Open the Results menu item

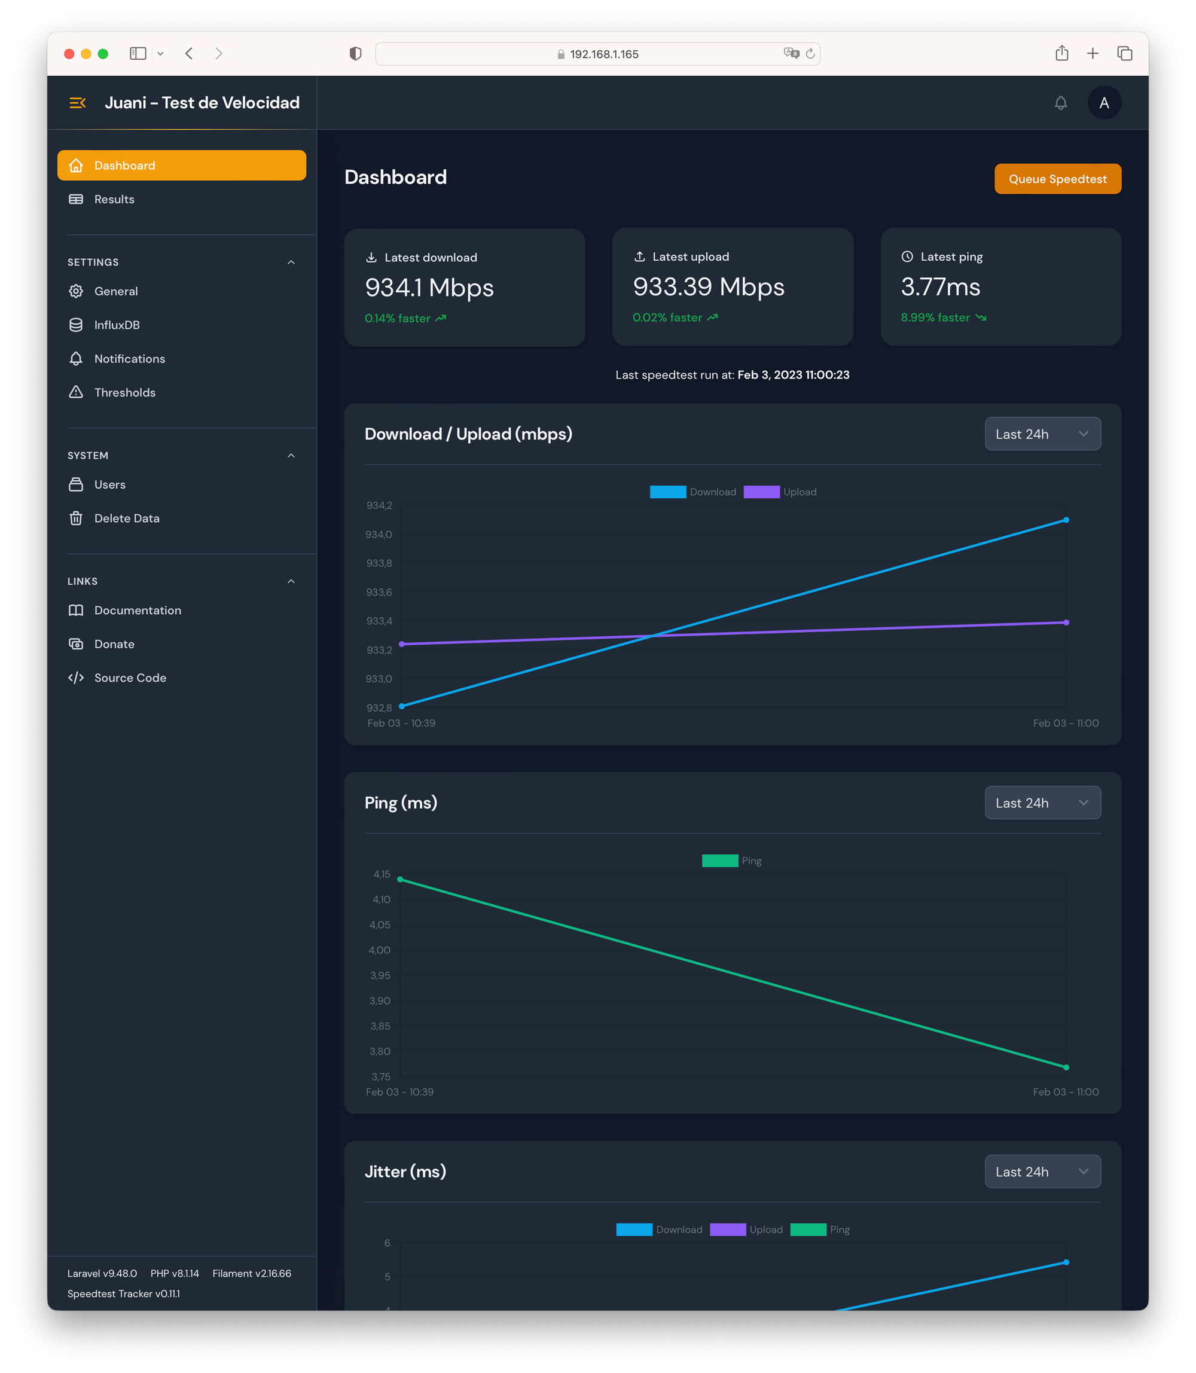[x=182, y=199]
